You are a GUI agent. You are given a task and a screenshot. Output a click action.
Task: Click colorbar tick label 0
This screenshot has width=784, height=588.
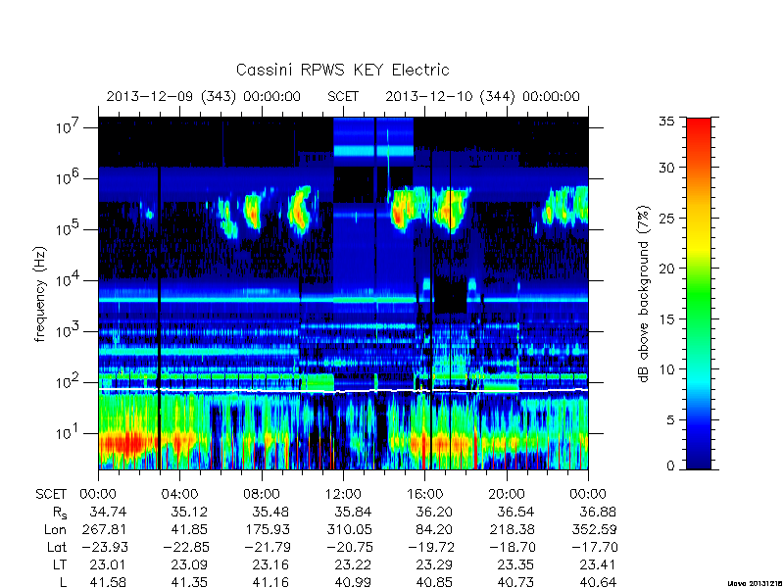(x=670, y=465)
